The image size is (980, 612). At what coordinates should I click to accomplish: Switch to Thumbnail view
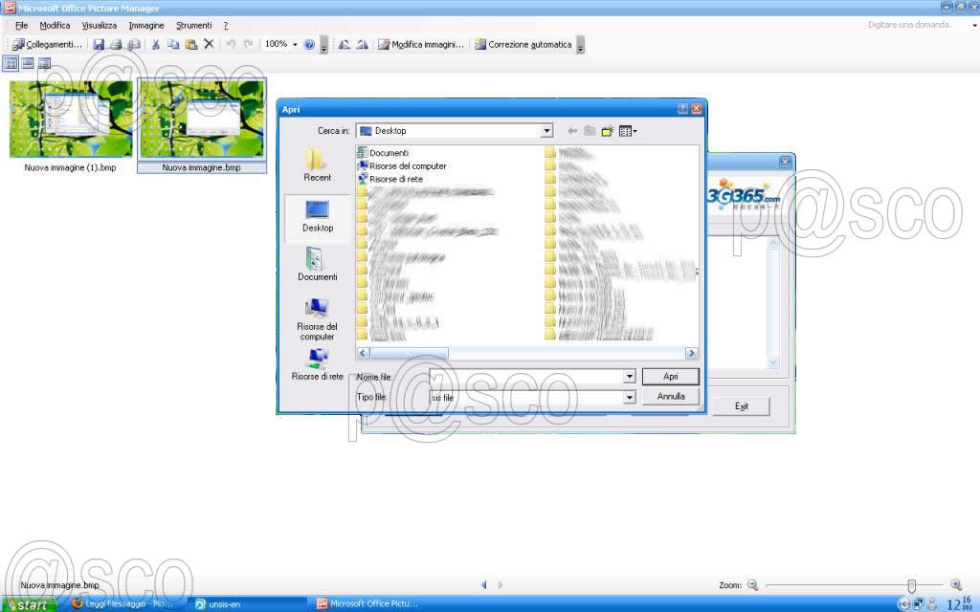11,63
